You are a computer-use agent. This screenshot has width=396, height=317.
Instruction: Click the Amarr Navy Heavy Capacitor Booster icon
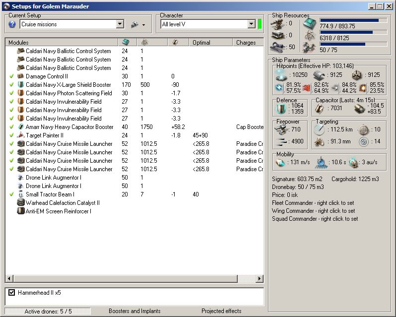click(21, 127)
